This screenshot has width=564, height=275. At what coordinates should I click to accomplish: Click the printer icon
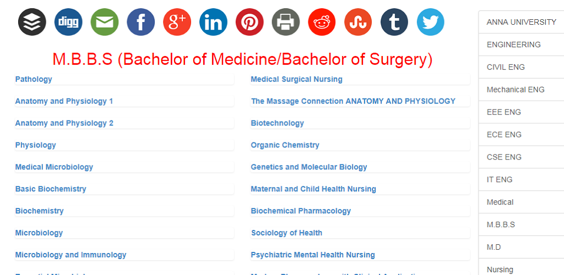point(286,22)
